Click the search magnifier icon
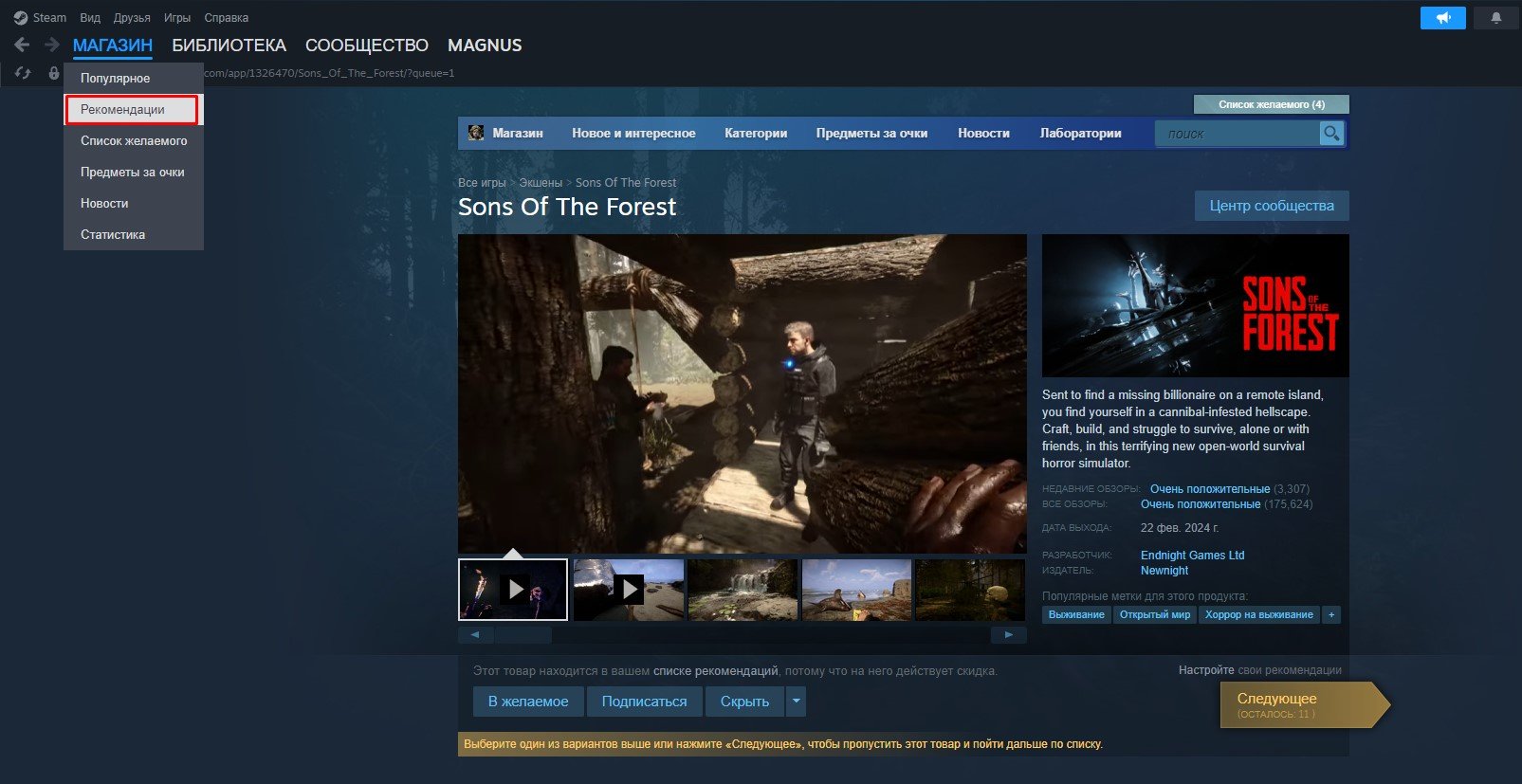 click(x=1331, y=134)
